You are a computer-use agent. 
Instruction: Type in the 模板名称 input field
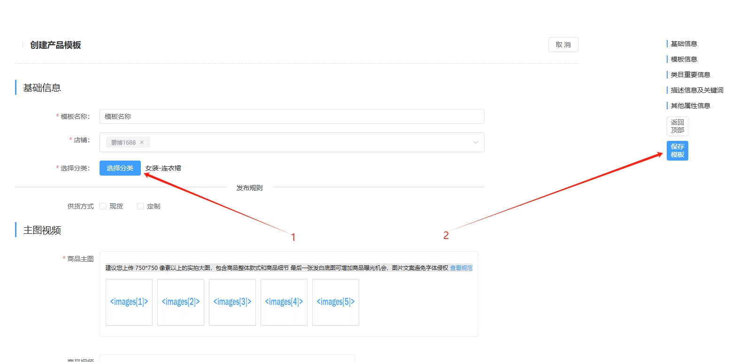coord(291,116)
